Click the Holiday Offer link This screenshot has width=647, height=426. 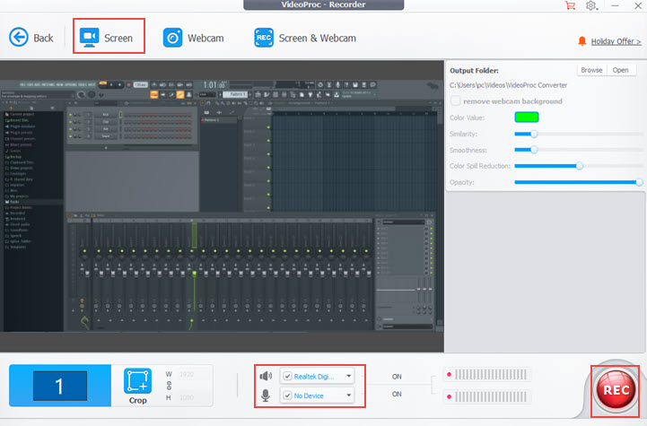pos(616,41)
